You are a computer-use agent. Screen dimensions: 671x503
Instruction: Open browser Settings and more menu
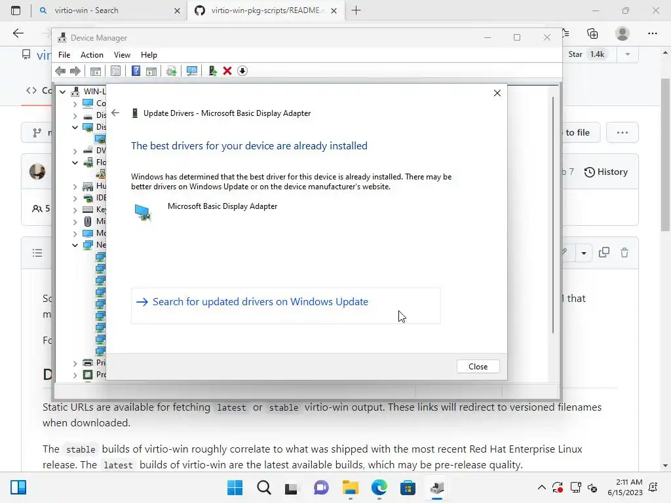(x=652, y=33)
